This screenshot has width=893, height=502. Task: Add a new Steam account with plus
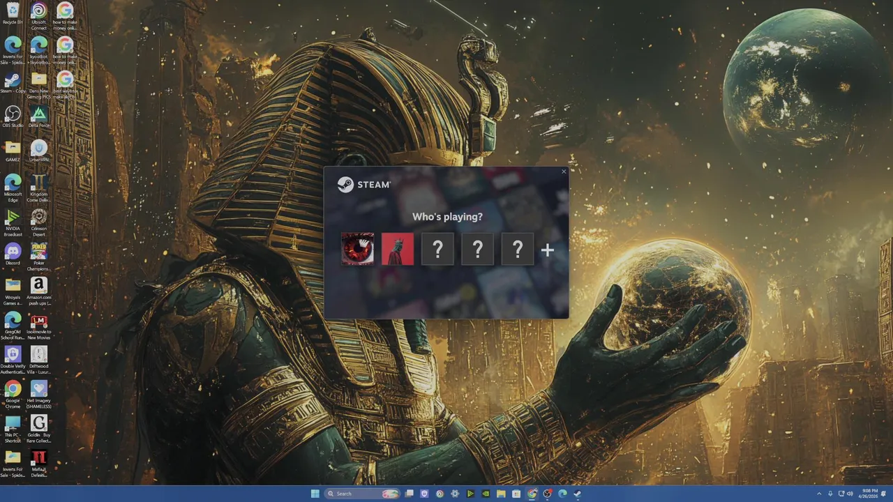point(548,250)
